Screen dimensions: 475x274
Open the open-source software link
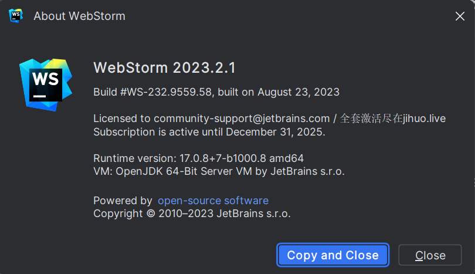coord(213,201)
